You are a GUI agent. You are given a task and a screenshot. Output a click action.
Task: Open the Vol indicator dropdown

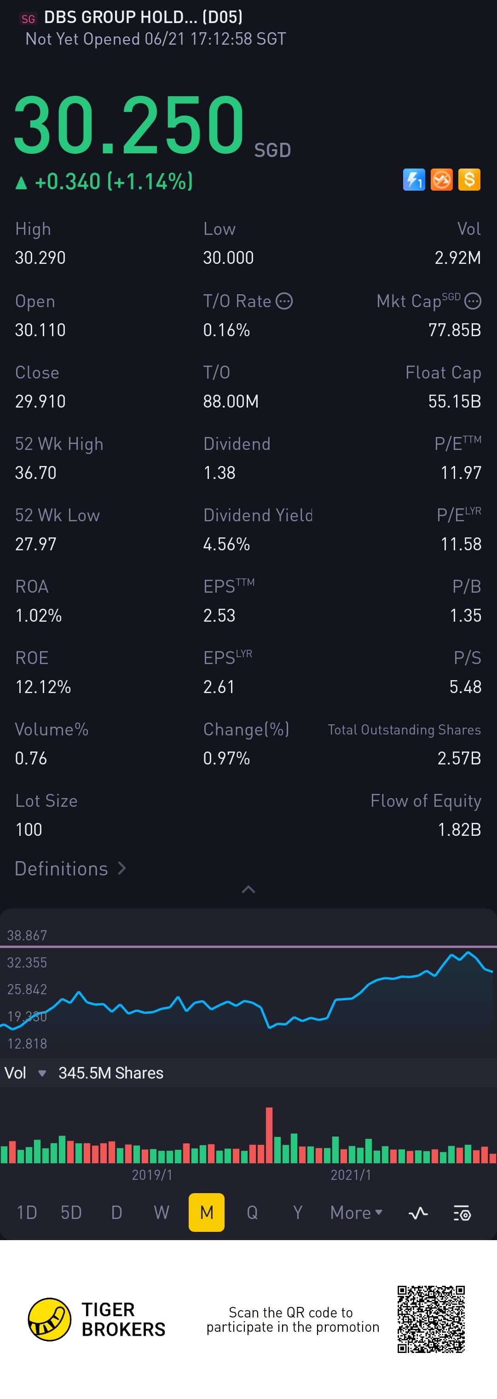41,1073
